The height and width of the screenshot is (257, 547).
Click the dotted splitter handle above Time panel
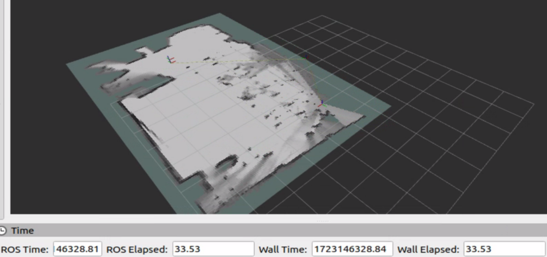click(323, 221)
